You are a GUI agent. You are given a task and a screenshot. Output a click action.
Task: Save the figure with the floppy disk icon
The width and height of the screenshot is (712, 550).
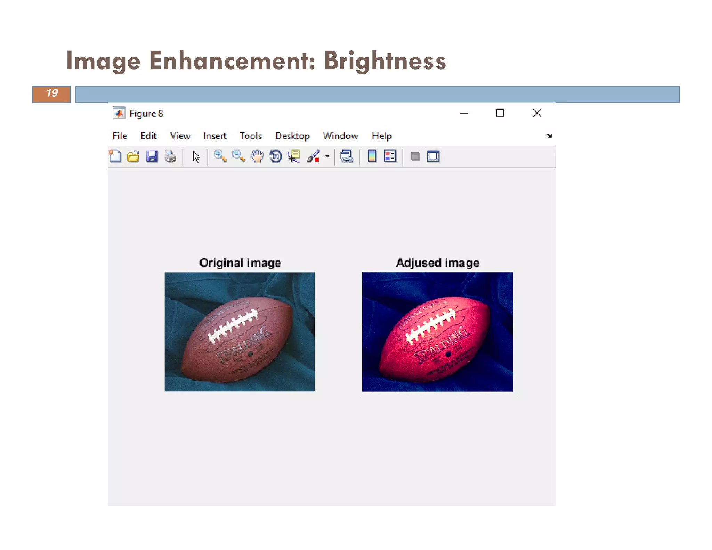coord(152,156)
